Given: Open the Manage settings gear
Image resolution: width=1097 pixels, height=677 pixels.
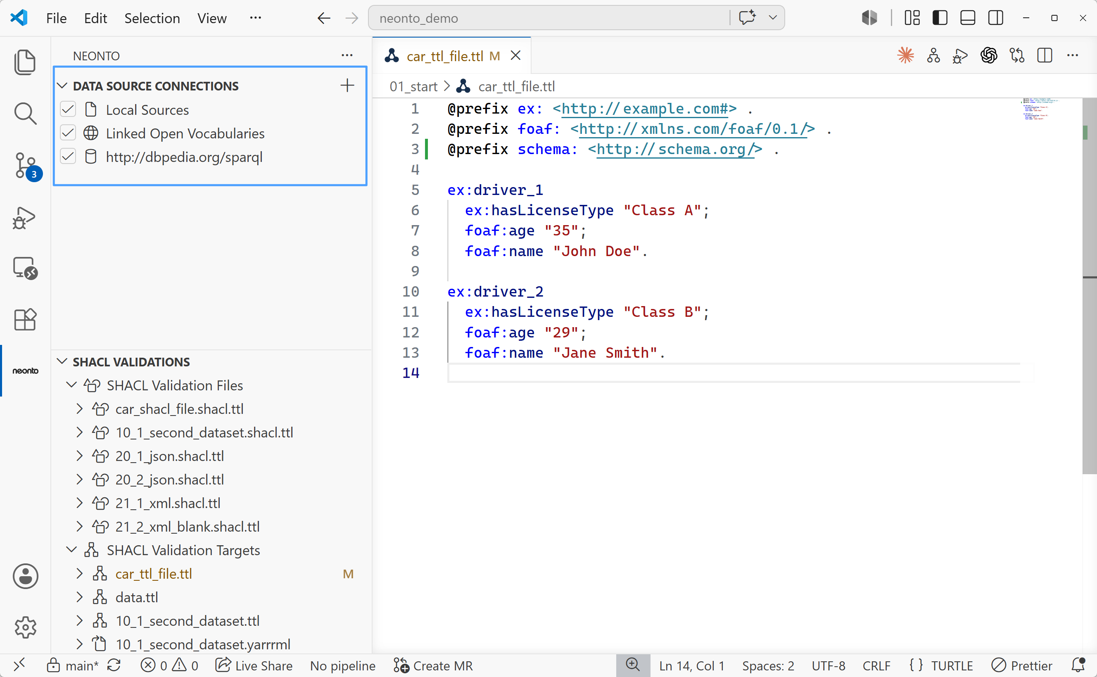Looking at the screenshot, I should point(26,627).
